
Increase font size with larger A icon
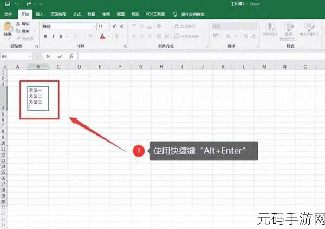click(x=114, y=26)
